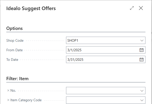The width and height of the screenshot is (152, 104).
Task: Close the Idealo Suggest Offers dialog
Action: click(141, 8)
